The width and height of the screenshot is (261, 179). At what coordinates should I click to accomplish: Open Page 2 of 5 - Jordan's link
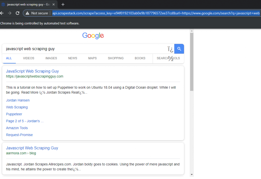point(25,121)
